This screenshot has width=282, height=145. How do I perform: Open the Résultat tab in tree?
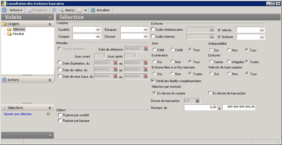(x=18, y=34)
